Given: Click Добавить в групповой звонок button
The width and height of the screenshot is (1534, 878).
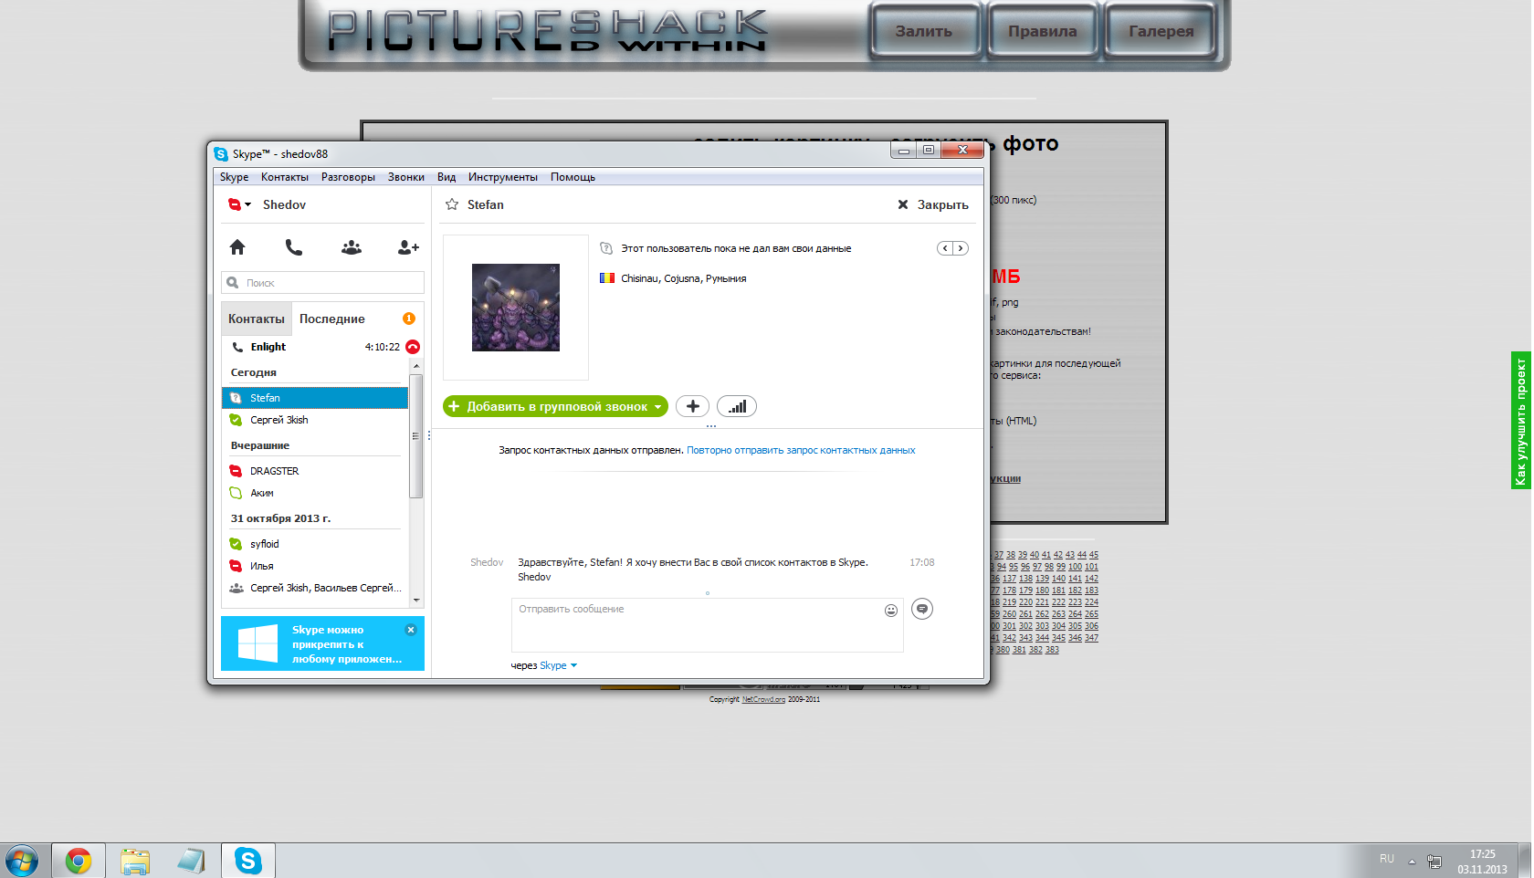Looking at the screenshot, I should pyautogui.click(x=555, y=406).
